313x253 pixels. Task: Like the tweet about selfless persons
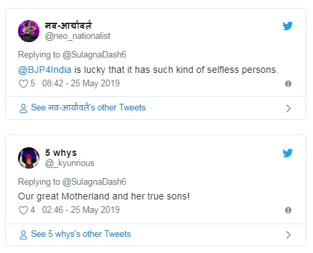coord(23,84)
